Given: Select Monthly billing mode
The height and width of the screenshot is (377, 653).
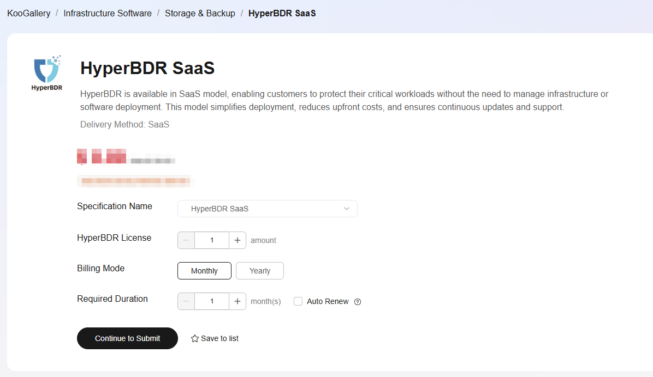Looking at the screenshot, I should click(204, 271).
